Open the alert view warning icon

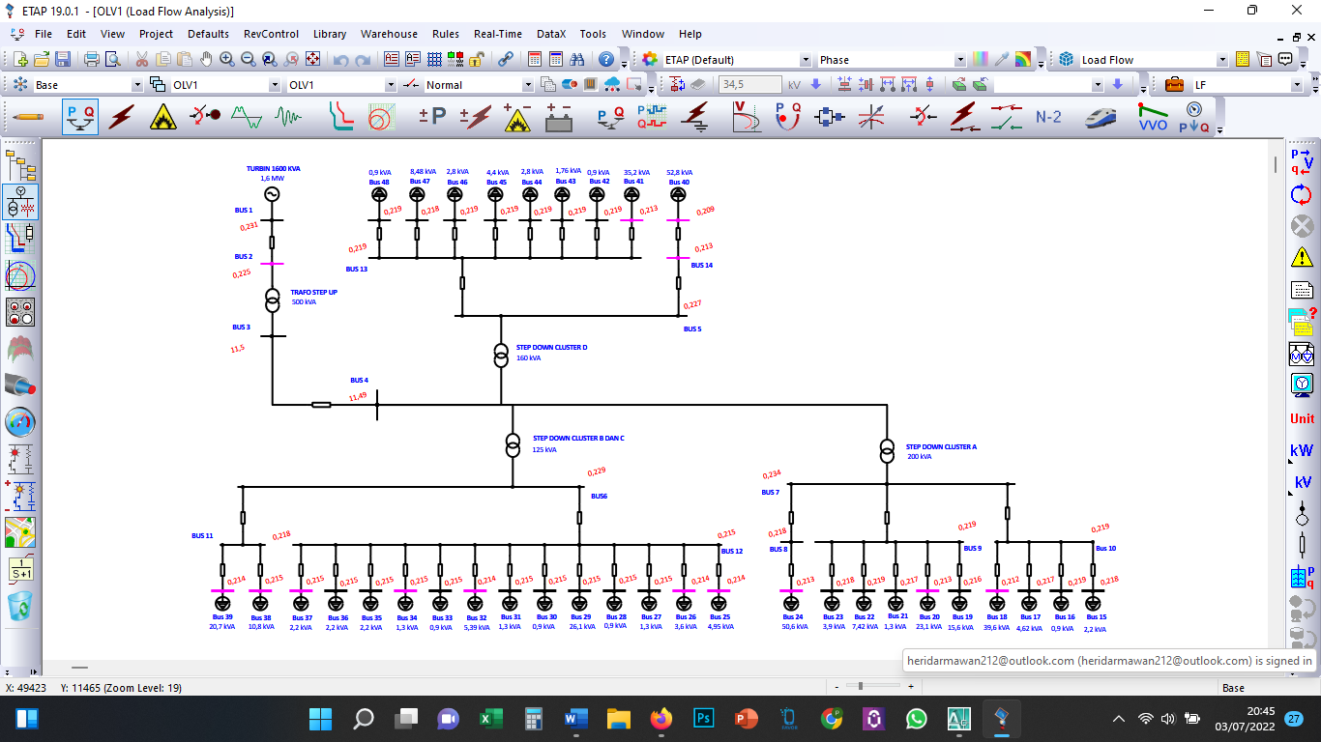[x=1302, y=257]
